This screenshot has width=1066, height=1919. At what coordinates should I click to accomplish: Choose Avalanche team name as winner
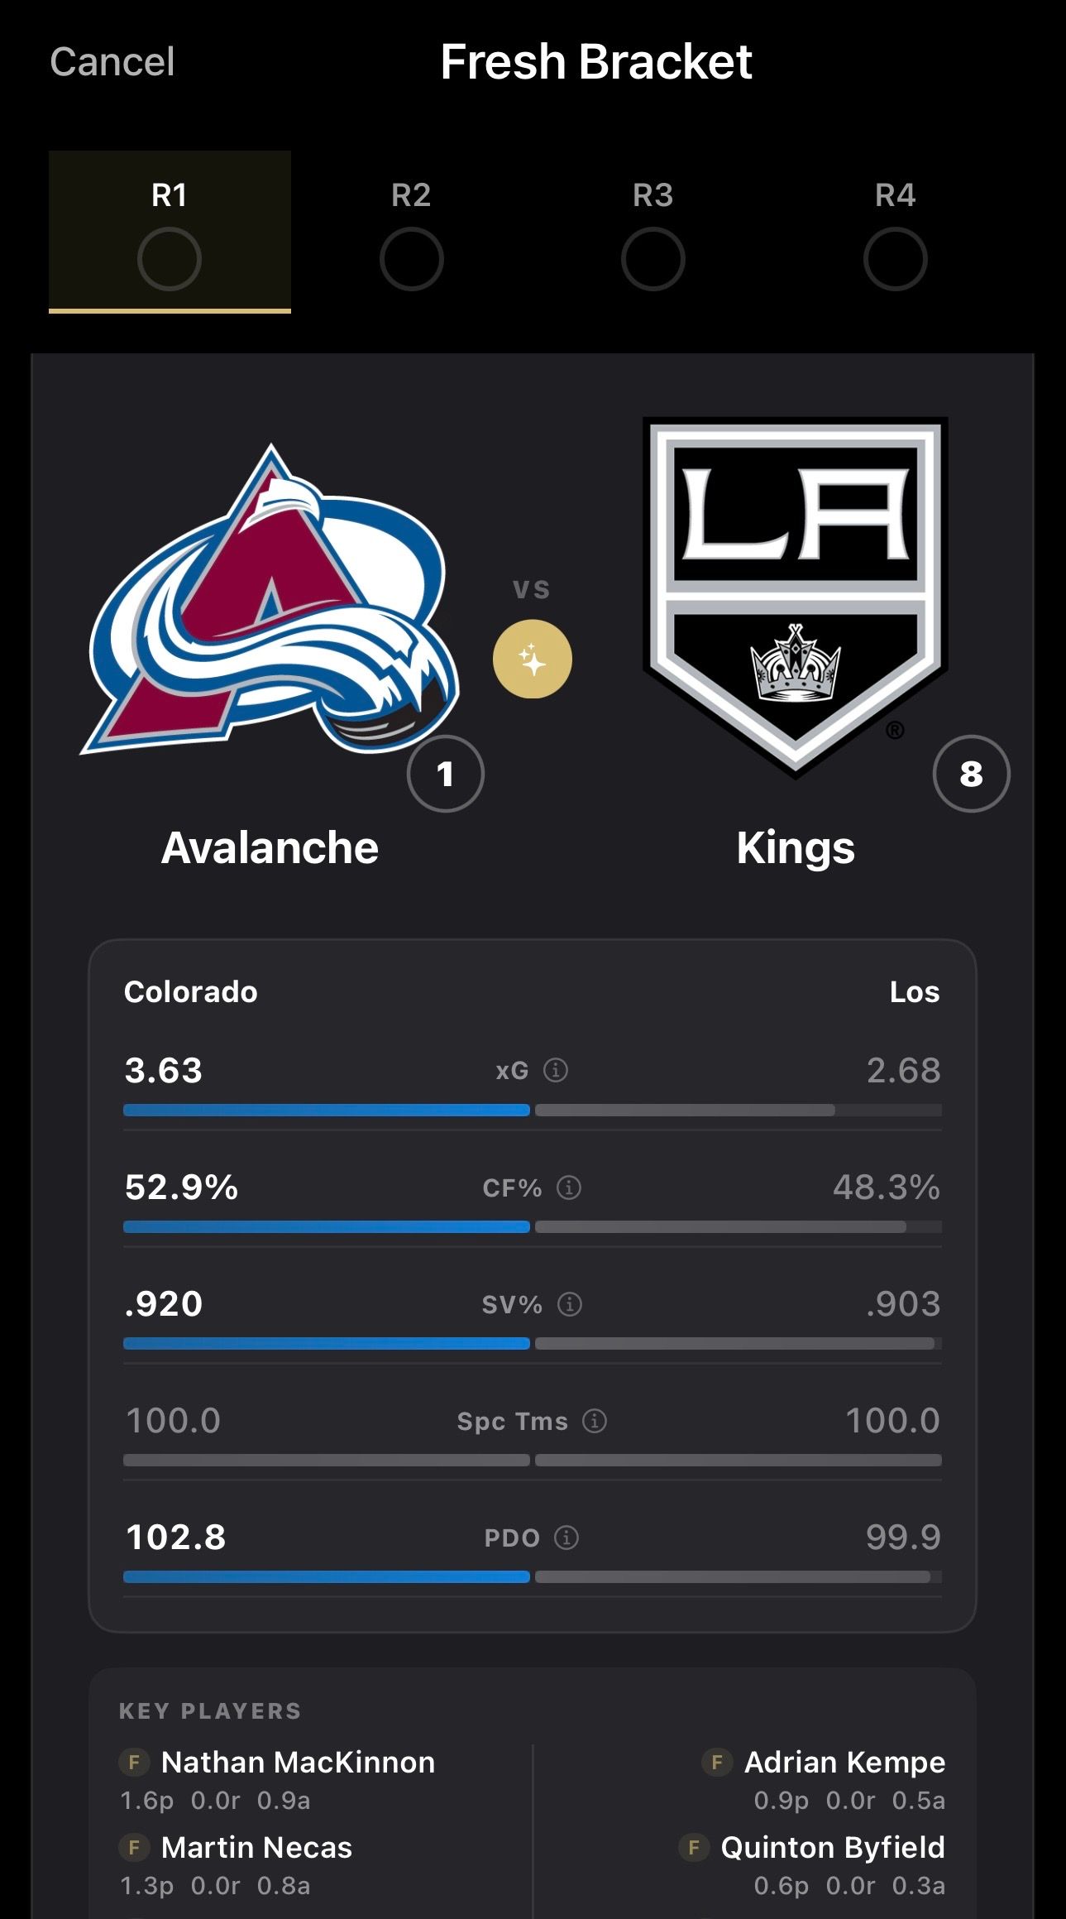(270, 848)
